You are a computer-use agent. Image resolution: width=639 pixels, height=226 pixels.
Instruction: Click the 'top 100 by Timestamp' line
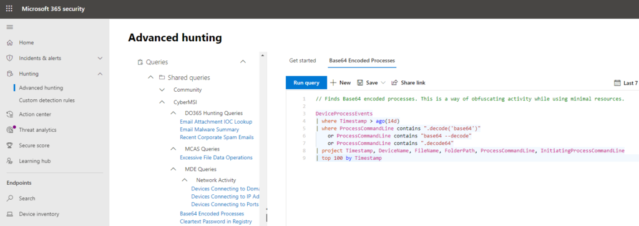tap(349, 159)
